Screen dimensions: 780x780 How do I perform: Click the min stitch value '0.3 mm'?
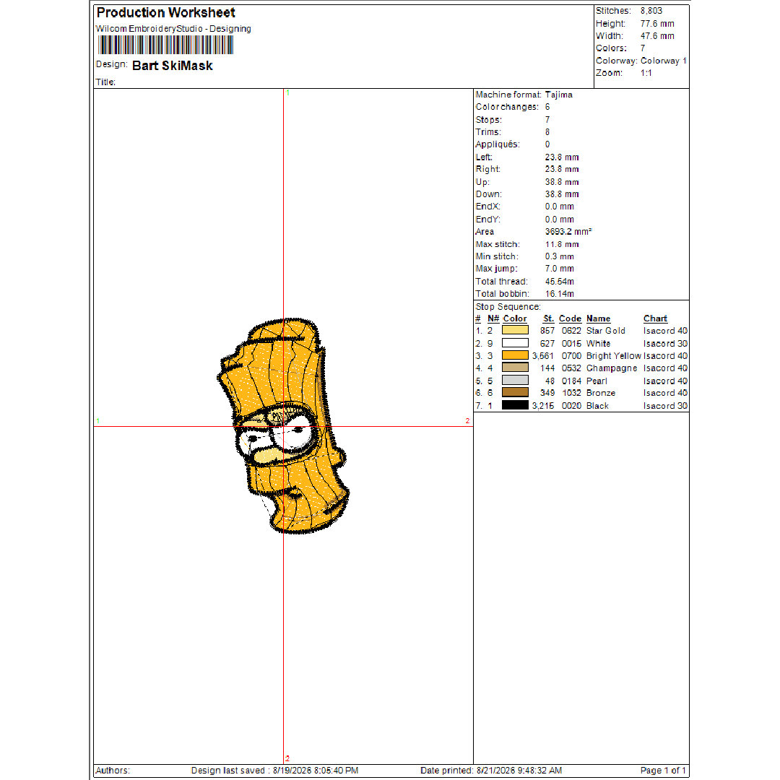[560, 256]
